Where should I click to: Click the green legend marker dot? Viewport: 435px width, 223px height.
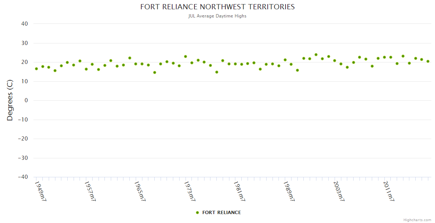(x=197, y=213)
